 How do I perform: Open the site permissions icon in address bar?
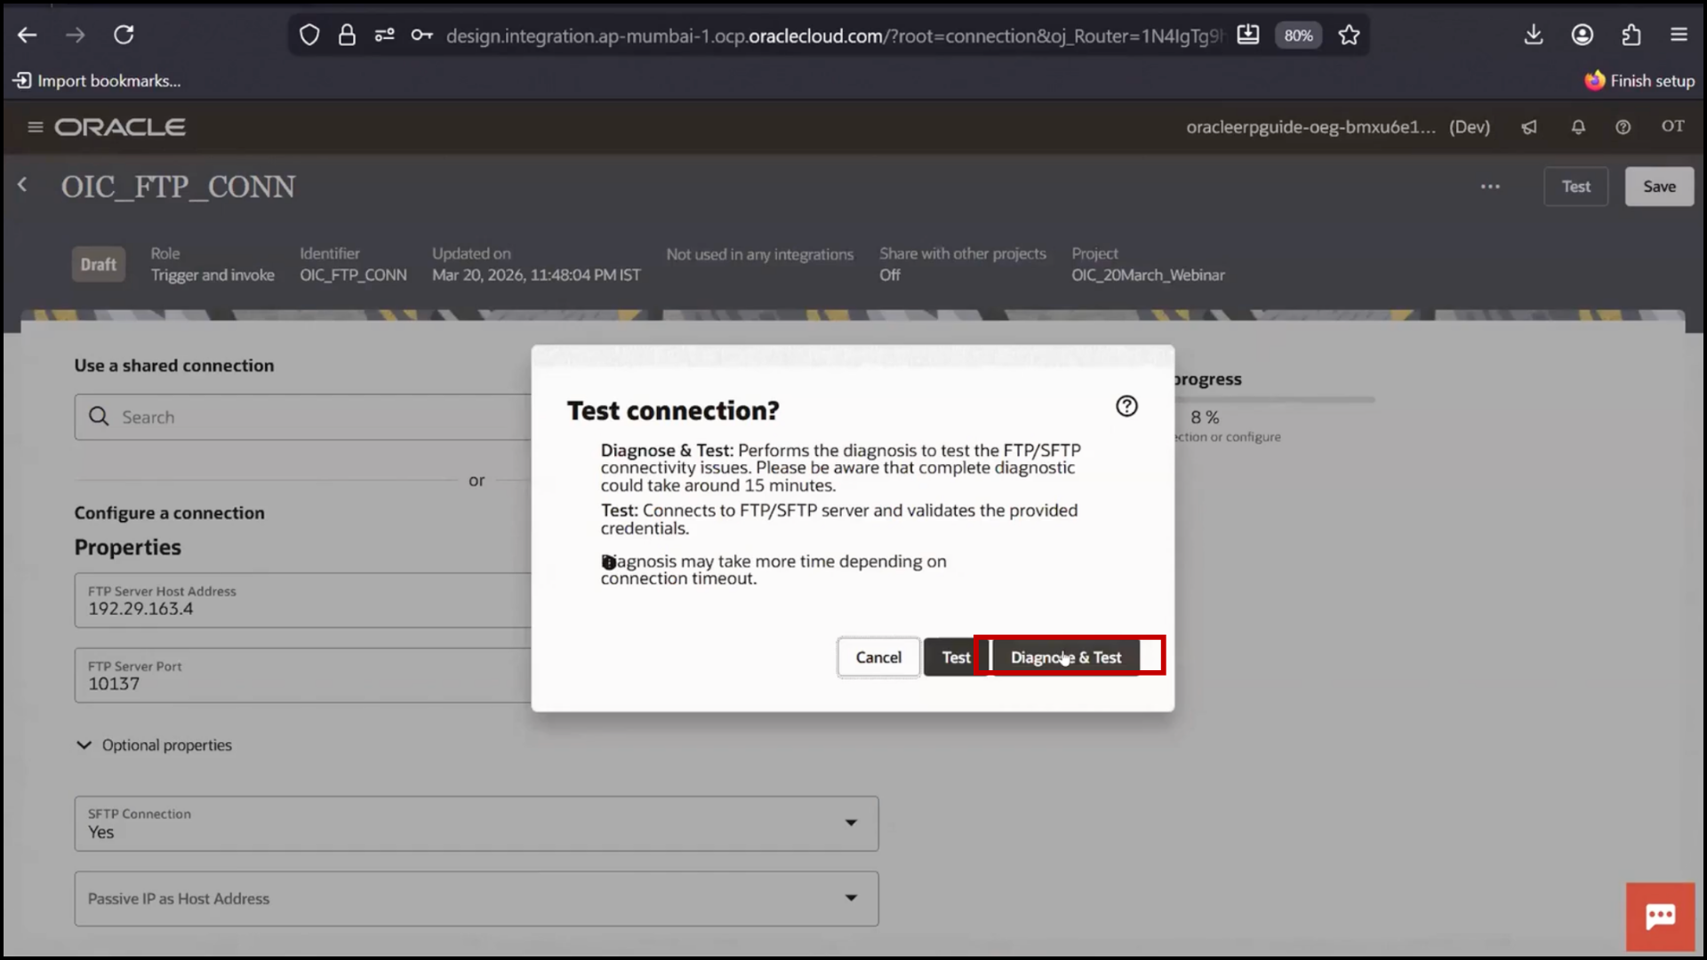click(384, 35)
